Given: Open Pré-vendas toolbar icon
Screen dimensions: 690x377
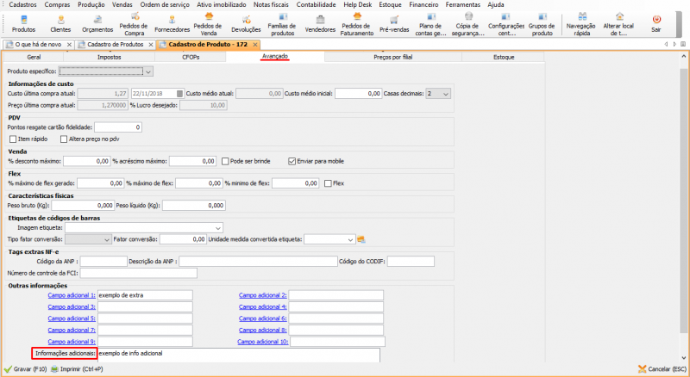Looking at the screenshot, I should click(394, 24).
